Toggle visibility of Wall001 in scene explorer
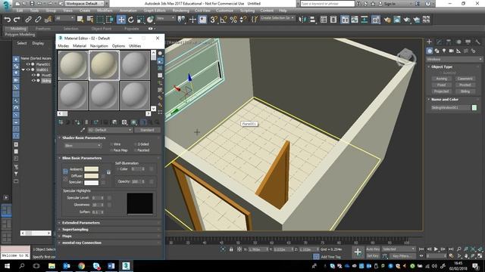 [28, 70]
